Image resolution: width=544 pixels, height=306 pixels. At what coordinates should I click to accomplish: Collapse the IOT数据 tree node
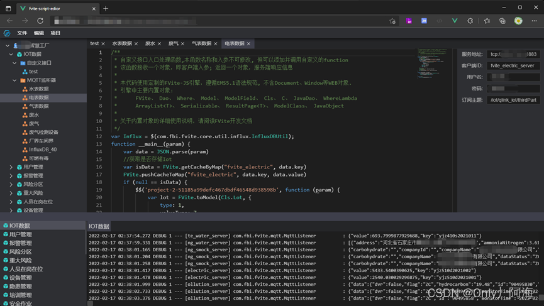click(11, 55)
